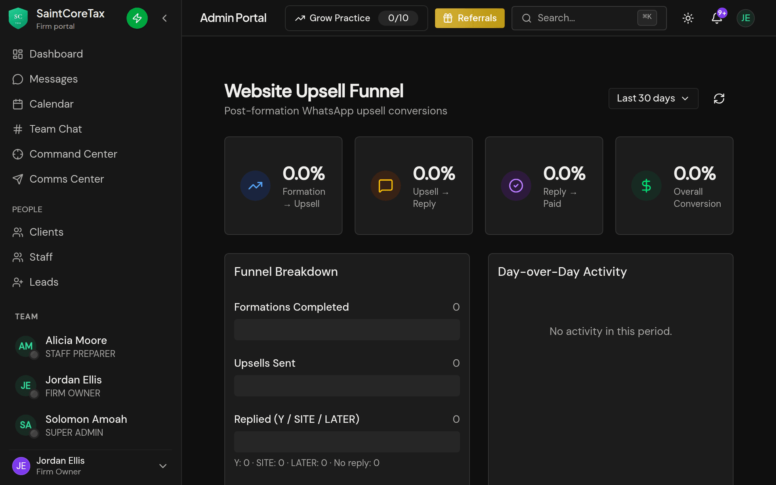Open Team Chat

tap(91, 129)
